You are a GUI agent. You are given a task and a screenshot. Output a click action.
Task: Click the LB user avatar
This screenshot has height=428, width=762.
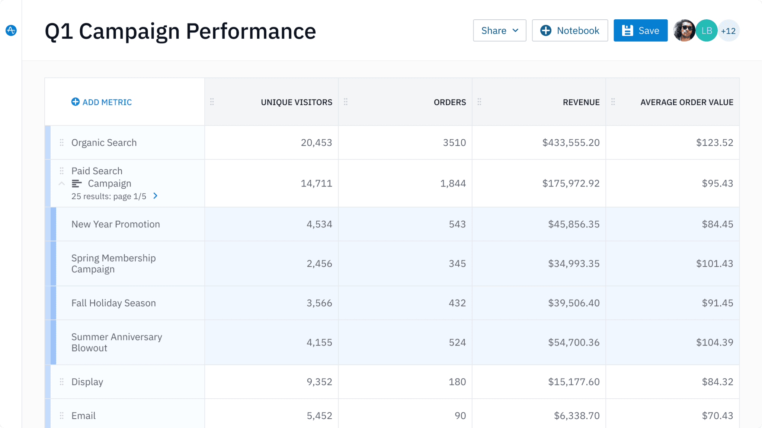tap(707, 30)
